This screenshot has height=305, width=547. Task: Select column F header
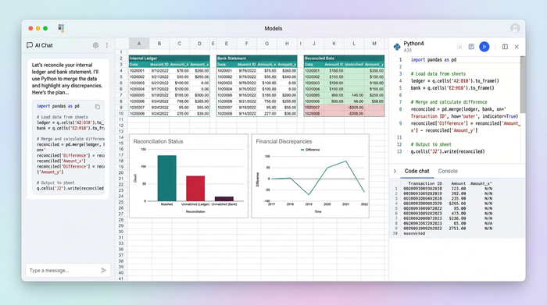(x=246, y=44)
